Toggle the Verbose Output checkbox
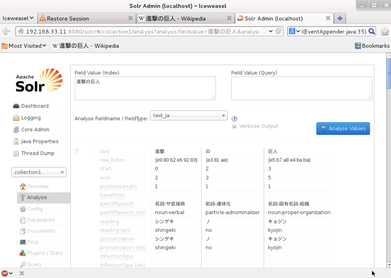 235,126
